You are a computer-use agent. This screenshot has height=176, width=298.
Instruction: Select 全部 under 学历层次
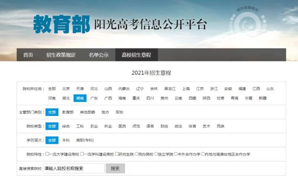coord(52,140)
